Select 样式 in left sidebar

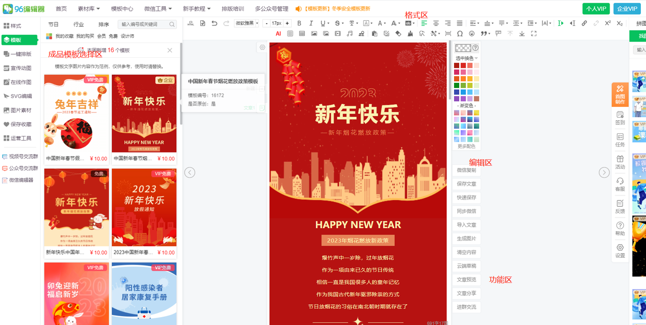click(x=12, y=26)
